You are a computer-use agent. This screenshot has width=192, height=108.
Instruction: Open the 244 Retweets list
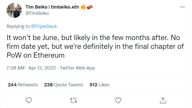(23, 85)
